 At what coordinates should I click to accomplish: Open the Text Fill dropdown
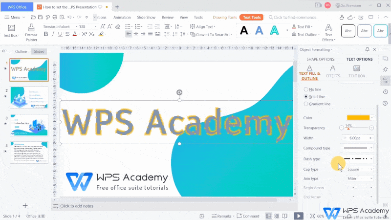click(302, 27)
